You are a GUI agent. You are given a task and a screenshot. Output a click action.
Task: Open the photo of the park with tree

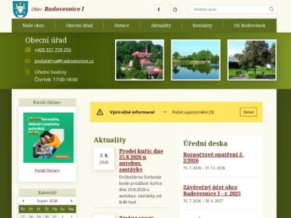pos(252,60)
